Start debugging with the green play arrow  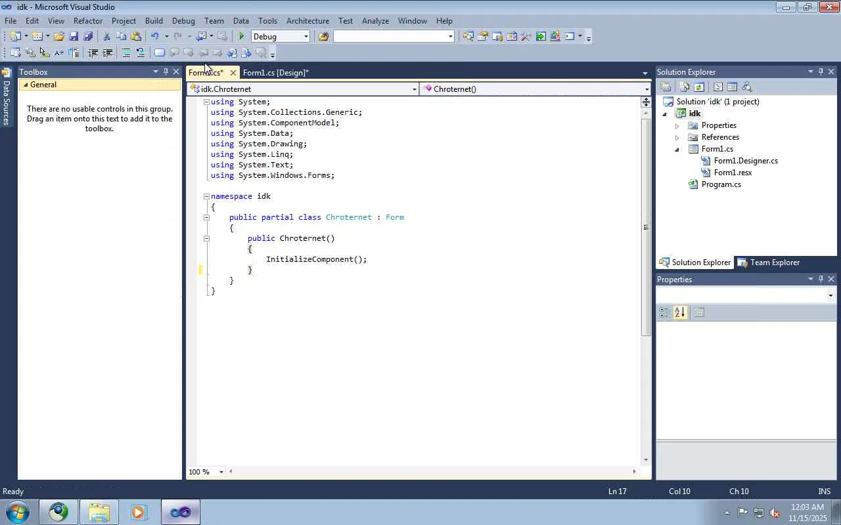[x=242, y=37]
